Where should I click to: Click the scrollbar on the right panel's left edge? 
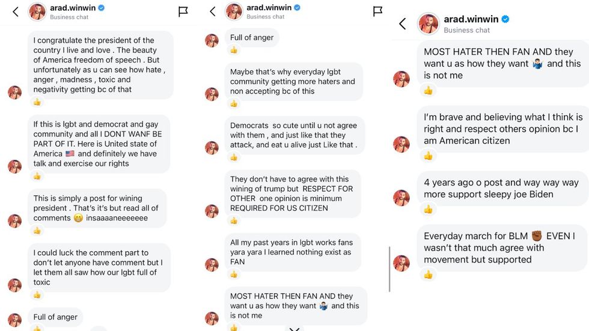pyautogui.click(x=389, y=269)
